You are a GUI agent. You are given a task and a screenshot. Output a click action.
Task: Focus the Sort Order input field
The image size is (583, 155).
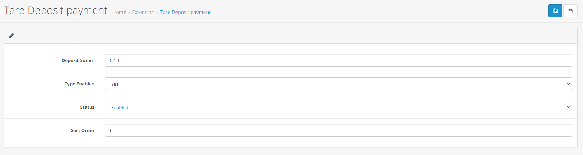point(338,130)
